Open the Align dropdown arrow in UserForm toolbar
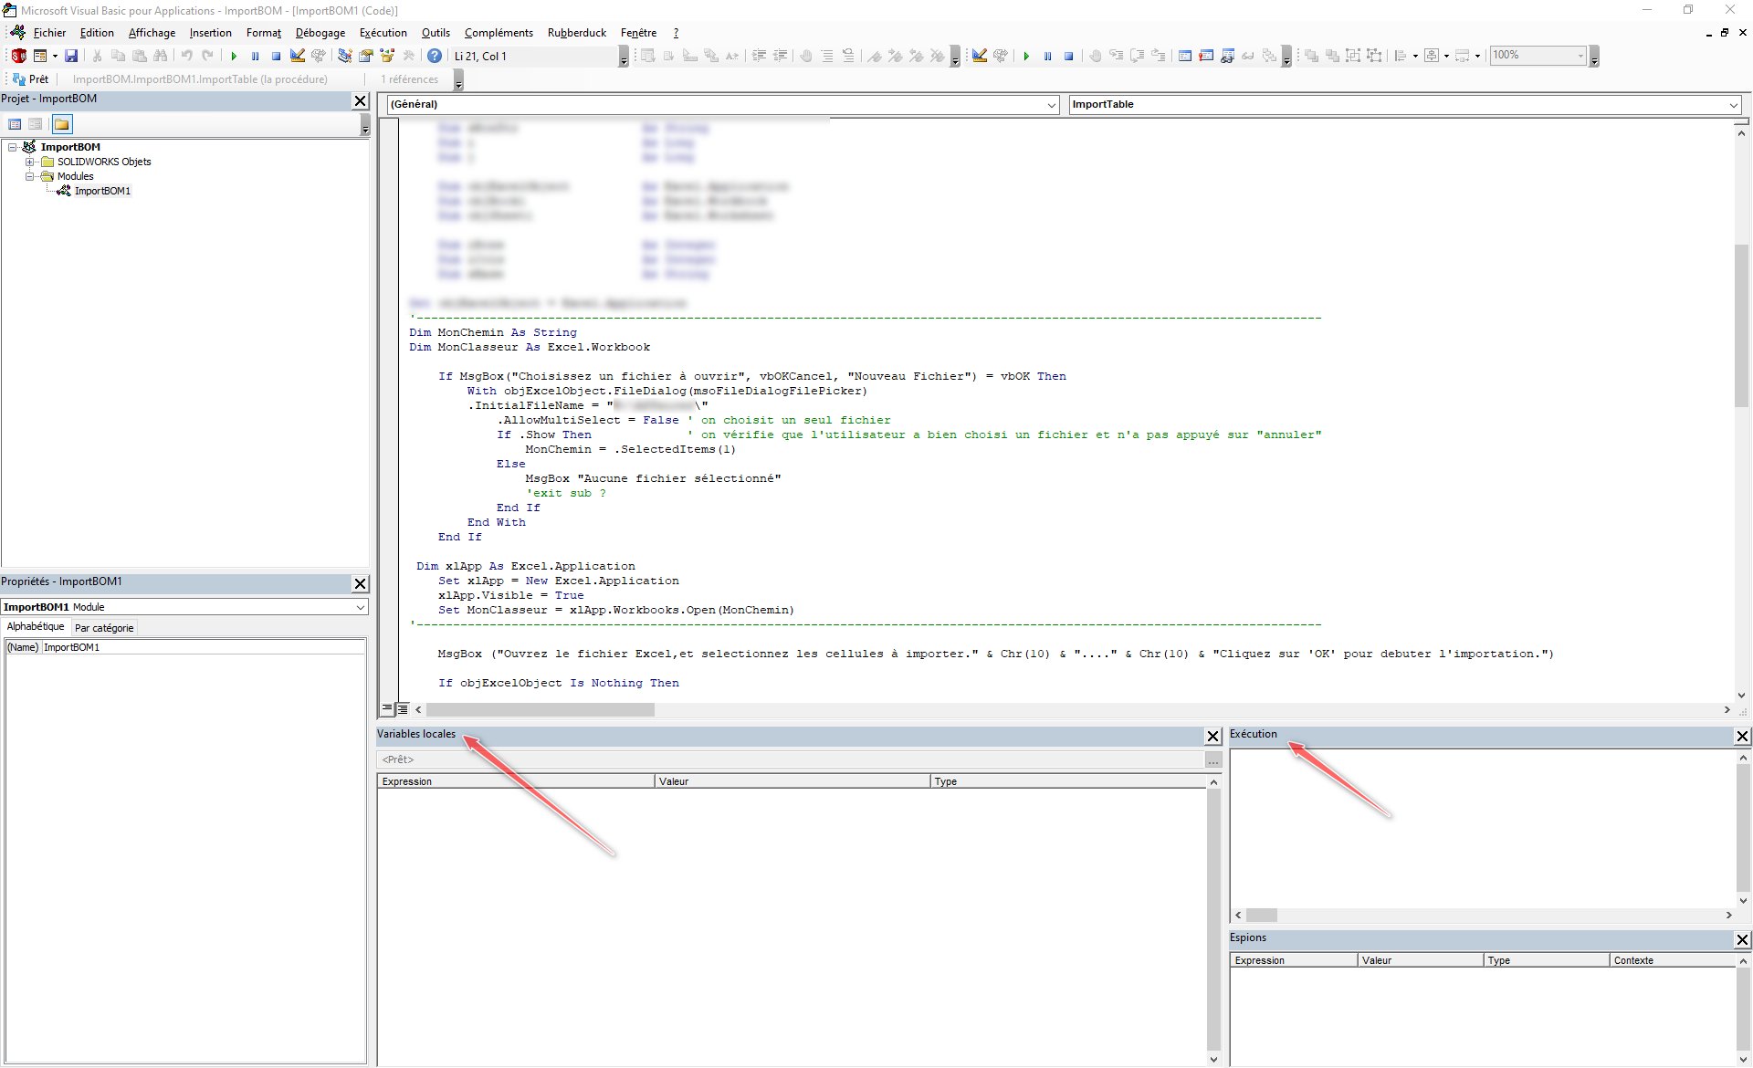 coord(1415,56)
